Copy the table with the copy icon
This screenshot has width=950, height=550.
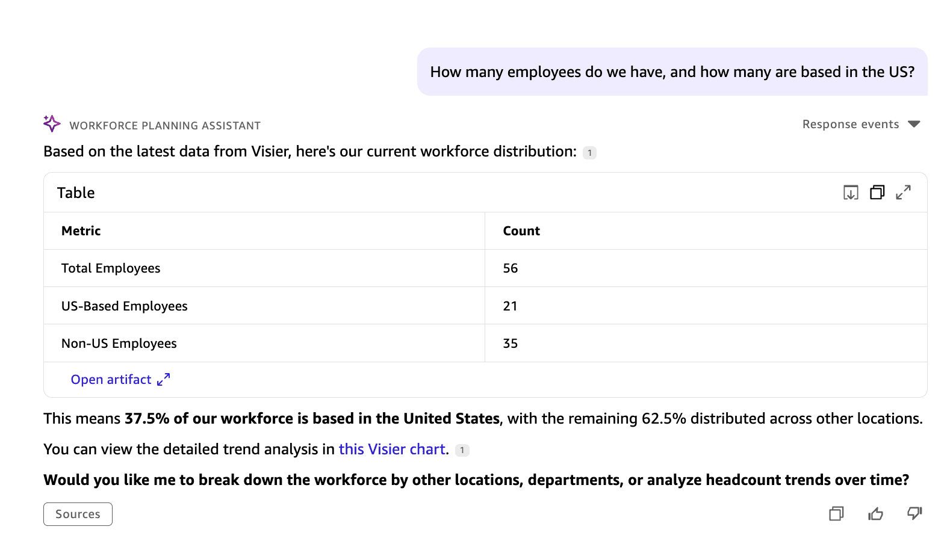tap(877, 193)
